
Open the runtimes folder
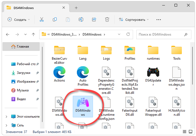click(153, 53)
